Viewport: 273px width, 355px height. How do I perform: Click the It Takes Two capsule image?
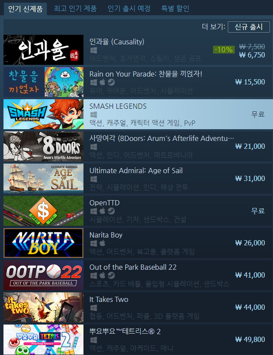tap(43, 307)
